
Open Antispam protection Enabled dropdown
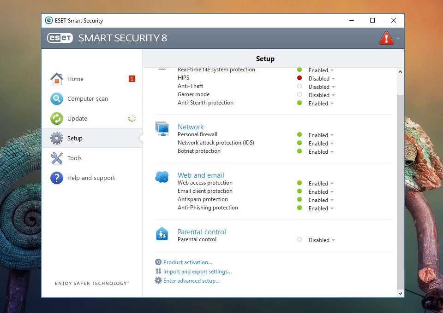point(321,200)
